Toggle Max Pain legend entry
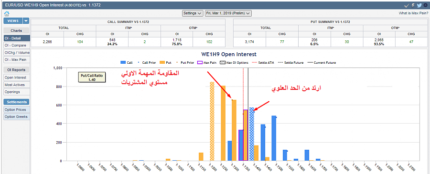The image size is (430, 174). [206, 62]
